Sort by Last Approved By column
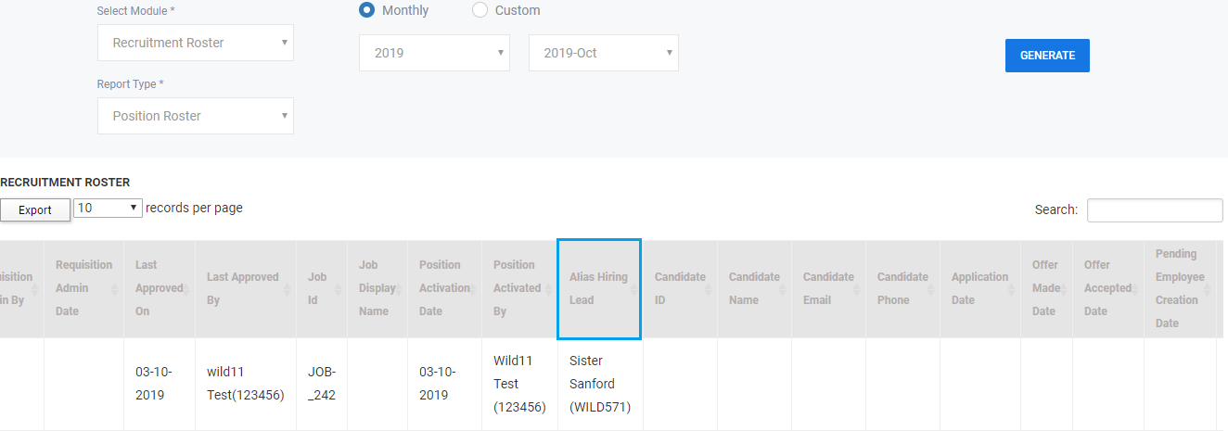Image resolution: width=1228 pixels, height=431 pixels. tap(245, 288)
